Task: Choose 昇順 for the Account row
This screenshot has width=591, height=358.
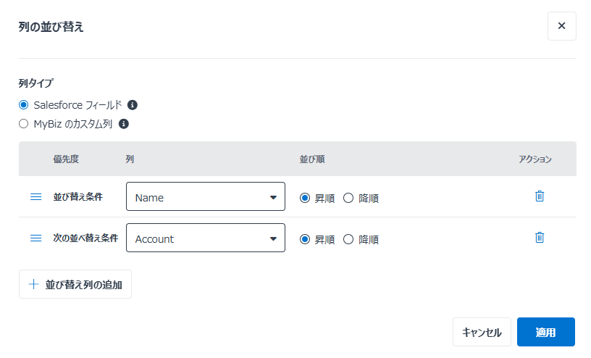Action: (x=305, y=239)
